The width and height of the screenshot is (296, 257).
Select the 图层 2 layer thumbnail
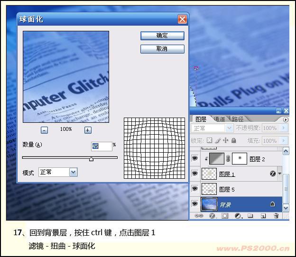point(217,158)
